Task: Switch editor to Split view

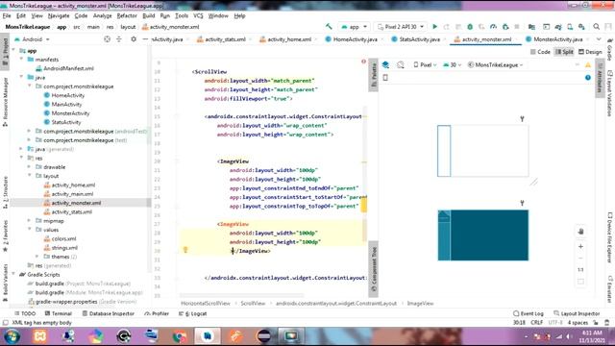Action: point(564,52)
